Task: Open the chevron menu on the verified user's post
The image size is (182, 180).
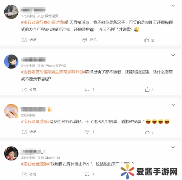Action: tap(173, 105)
